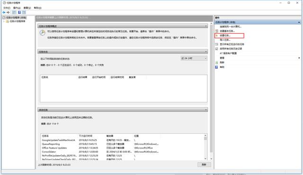Select the GoogleUpdateTaskMachineUA task row
Image resolution: width=303 pixels, height=175 pixels.
(x=123, y=140)
